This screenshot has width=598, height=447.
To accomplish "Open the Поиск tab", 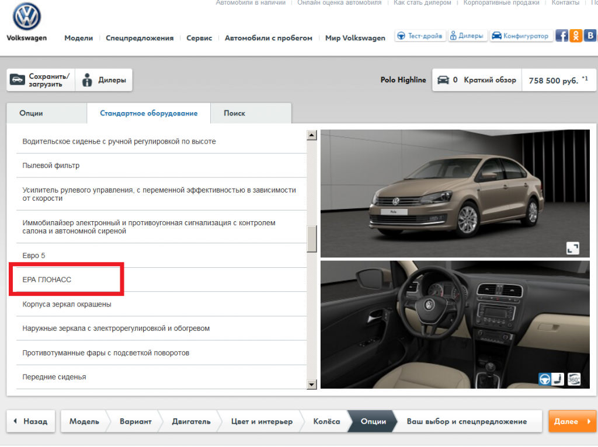I will [251, 113].
